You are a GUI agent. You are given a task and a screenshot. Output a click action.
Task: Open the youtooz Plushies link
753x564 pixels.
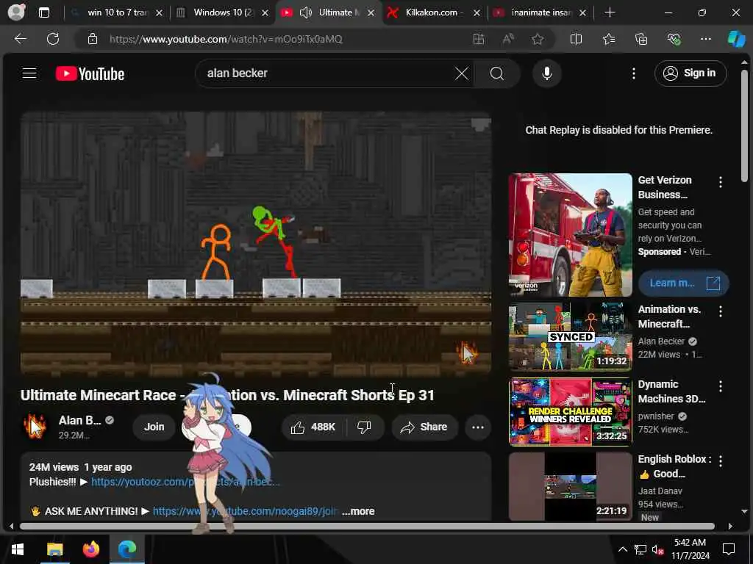click(185, 482)
